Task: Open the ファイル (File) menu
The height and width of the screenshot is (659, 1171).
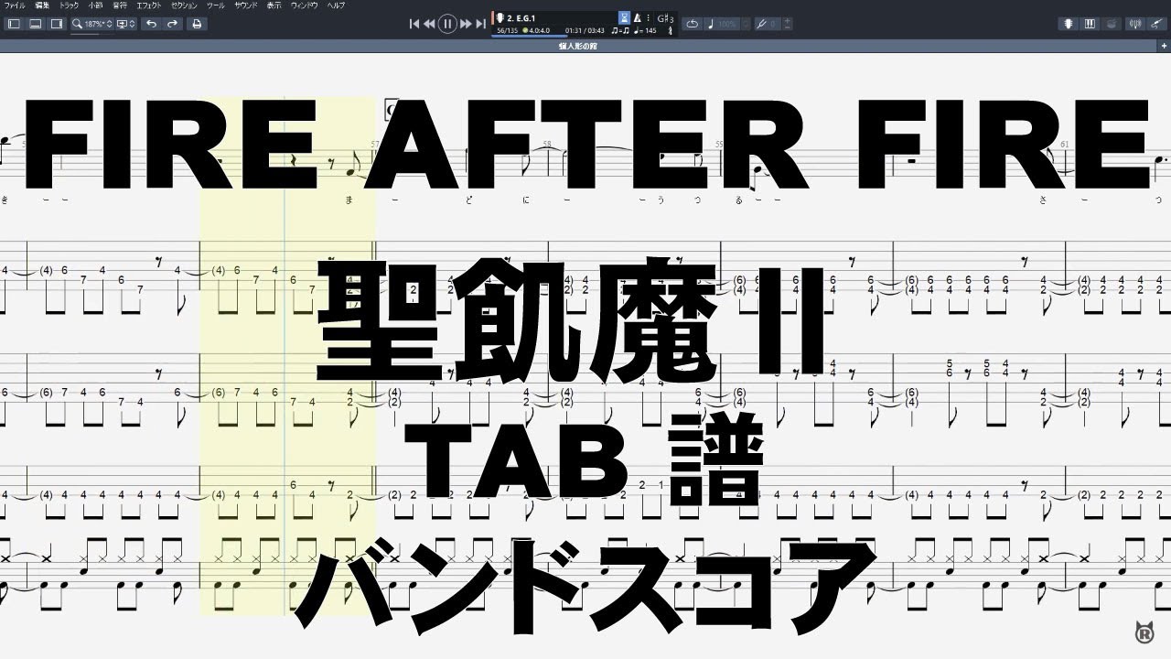Action: pos(15,5)
